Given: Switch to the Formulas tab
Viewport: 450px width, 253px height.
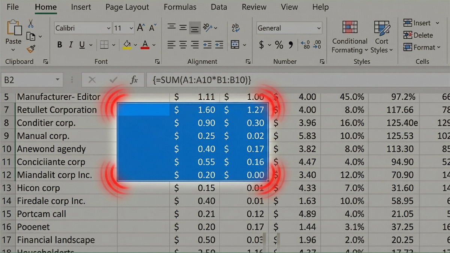Looking at the screenshot, I should 180,7.
